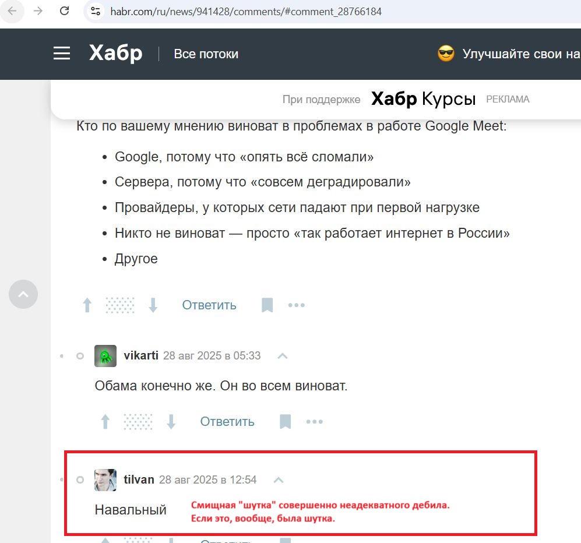Click the site information icon in address bar
Viewport: 581px width, 543px height.
click(x=96, y=11)
